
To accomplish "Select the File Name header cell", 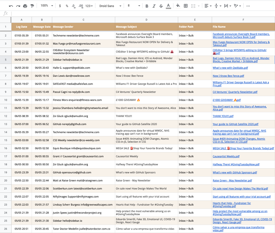I will (x=243, y=27).
